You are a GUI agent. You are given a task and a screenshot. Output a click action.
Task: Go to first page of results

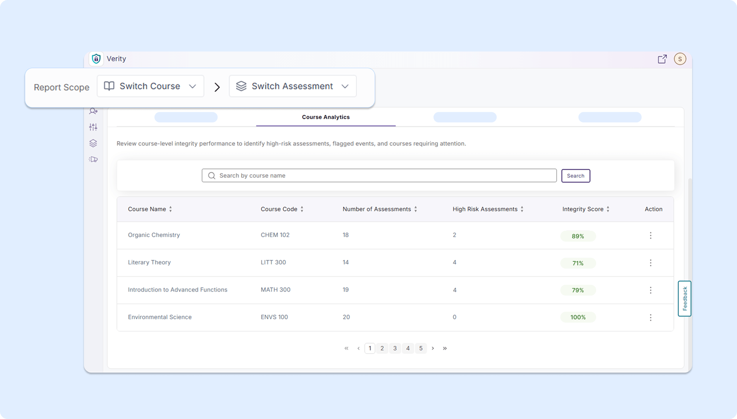346,348
